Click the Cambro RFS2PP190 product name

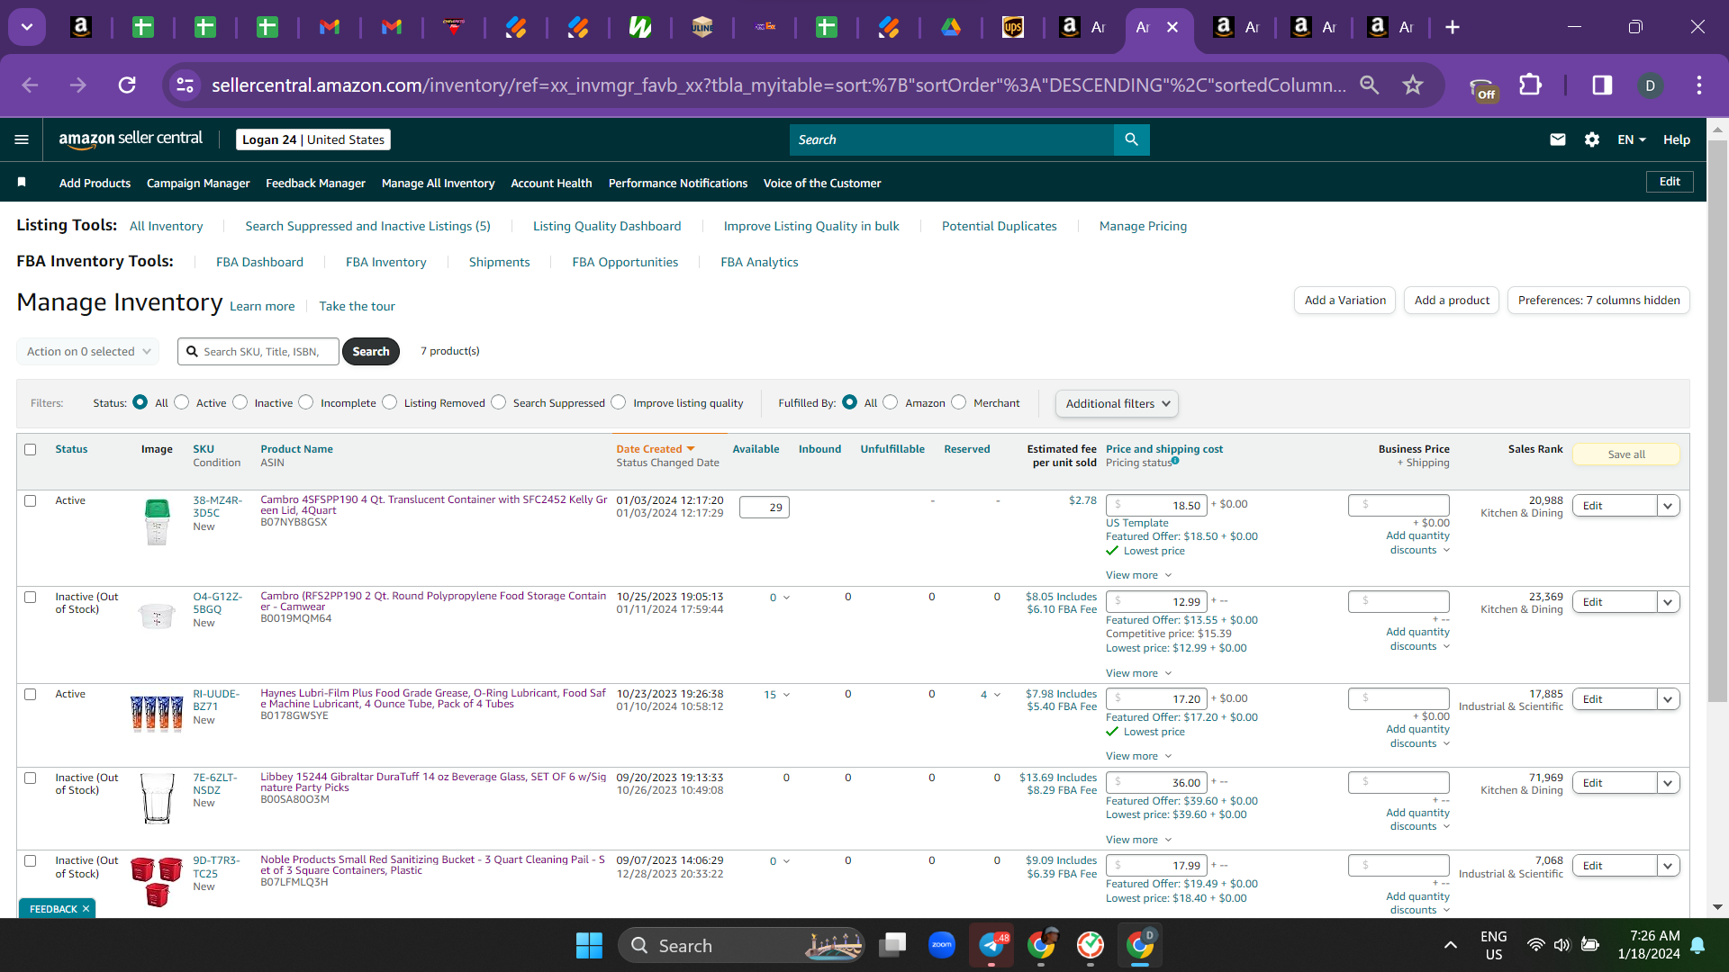[433, 601]
